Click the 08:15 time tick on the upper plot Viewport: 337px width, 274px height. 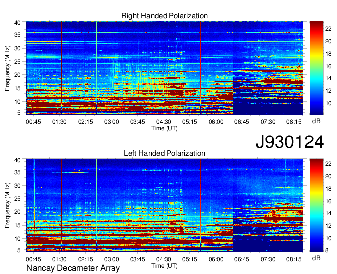pyautogui.click(x=294, y=122)
